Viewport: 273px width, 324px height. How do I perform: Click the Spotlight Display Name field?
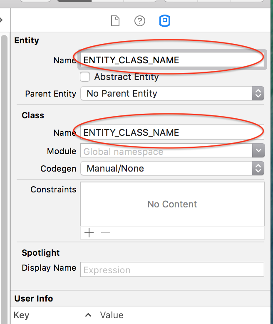coord(172,270)
